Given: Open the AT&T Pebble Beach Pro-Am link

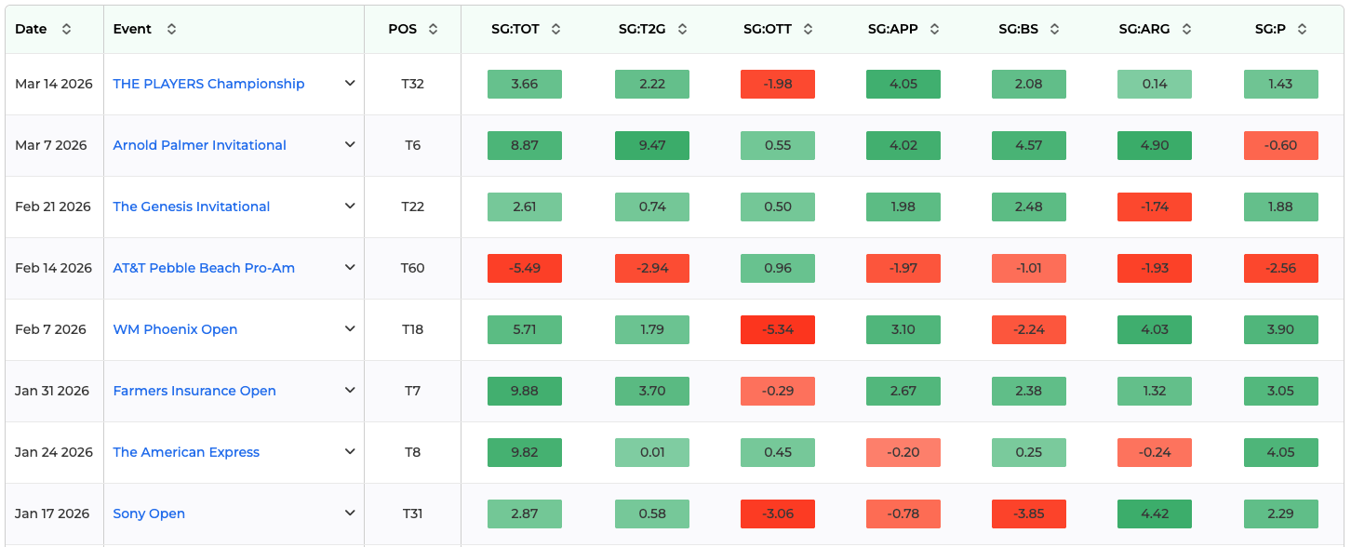Looking at the screenshot, I should click(204, 268).
